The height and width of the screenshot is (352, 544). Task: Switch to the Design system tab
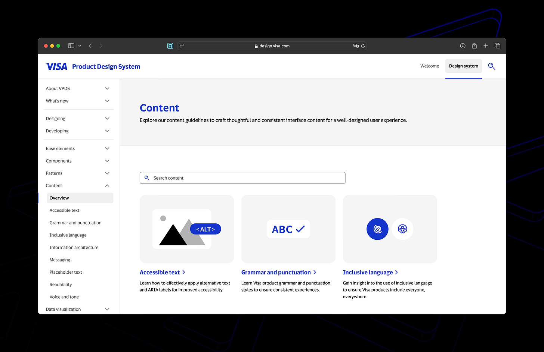click(x=464, y=66)
